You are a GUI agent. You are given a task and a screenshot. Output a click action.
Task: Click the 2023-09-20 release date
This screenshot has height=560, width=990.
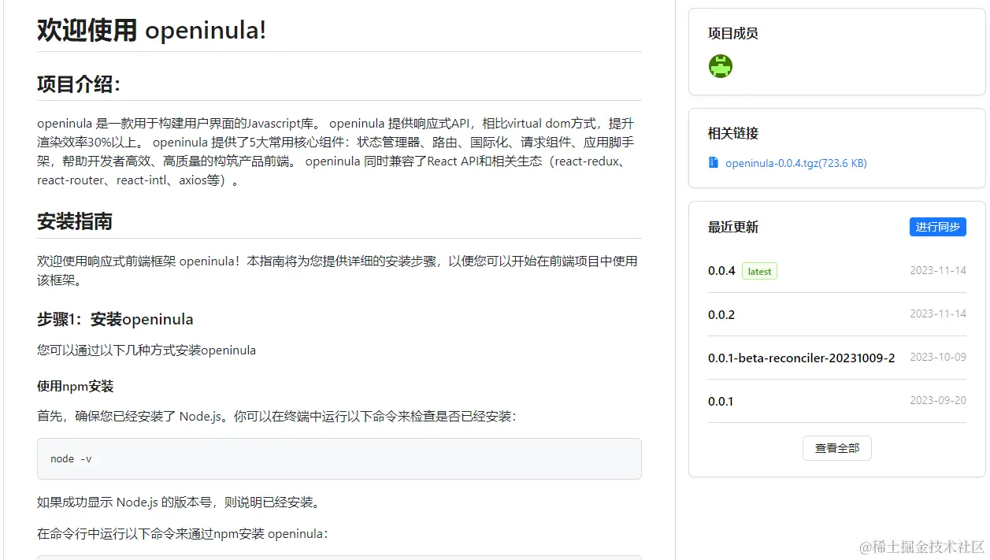click(938, 400)
